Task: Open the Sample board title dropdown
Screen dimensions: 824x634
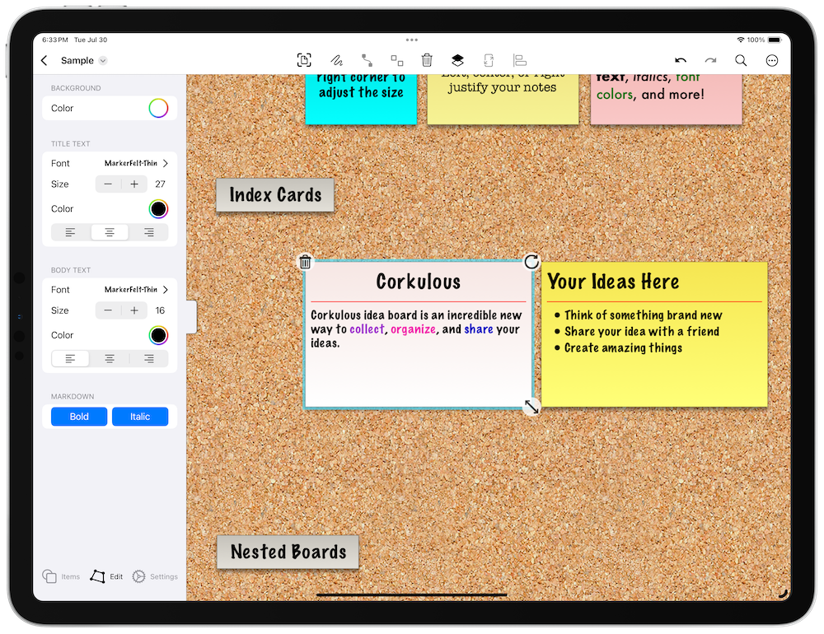Action: tap(83, 60)
